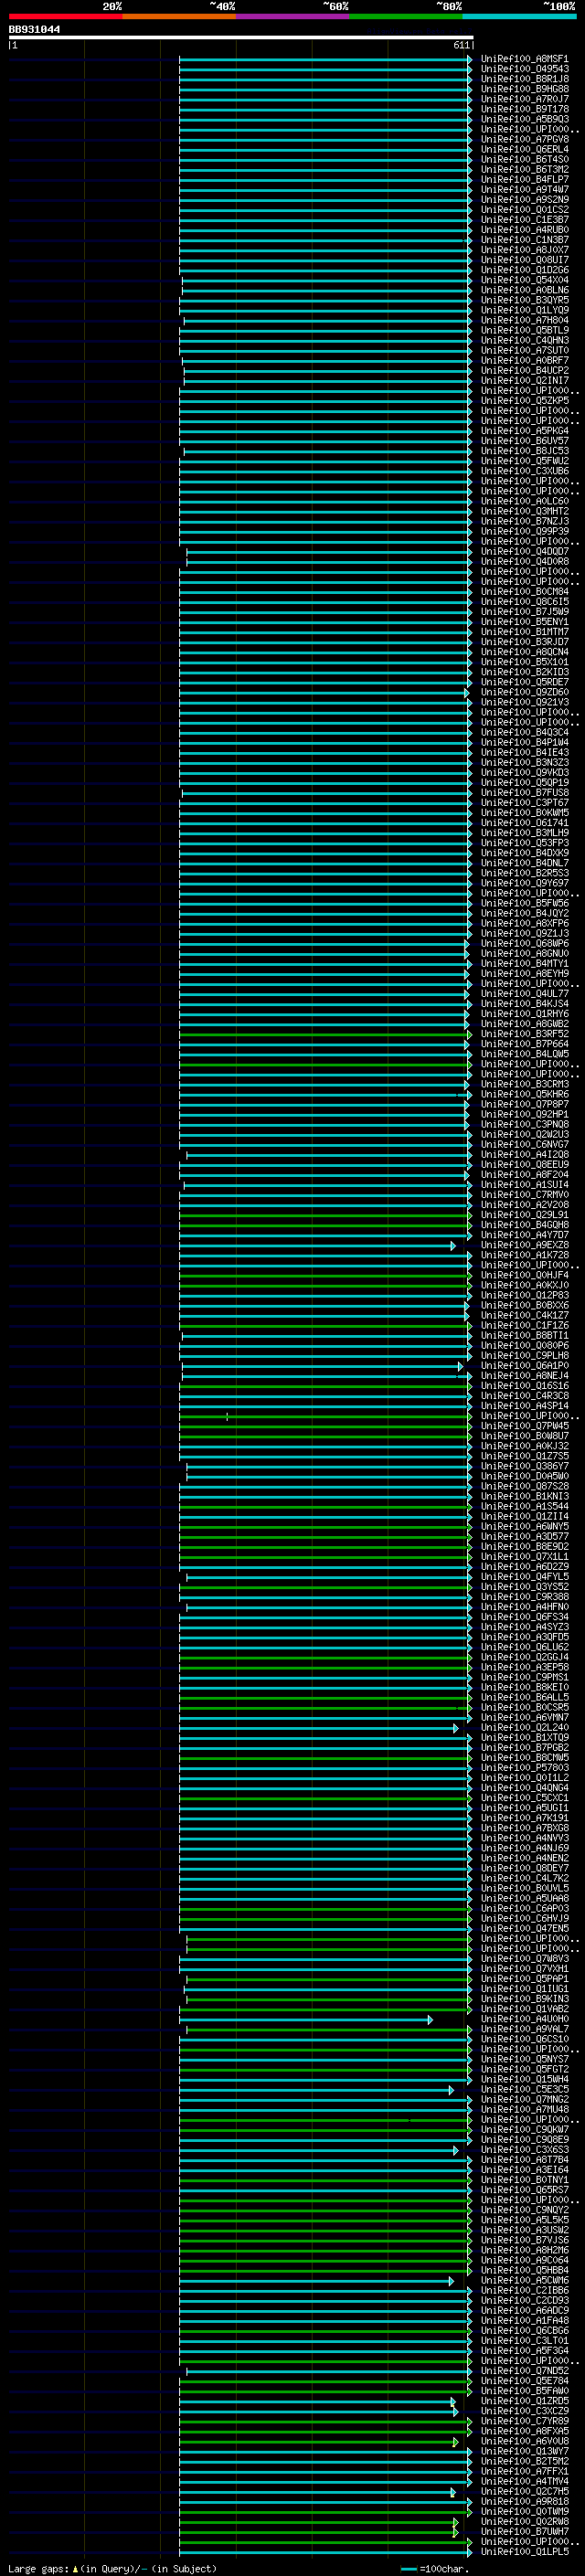Select the label UniRef100_C2IBB6
This screenshot has height=2576, width=585.
(x=524, y=2290)
